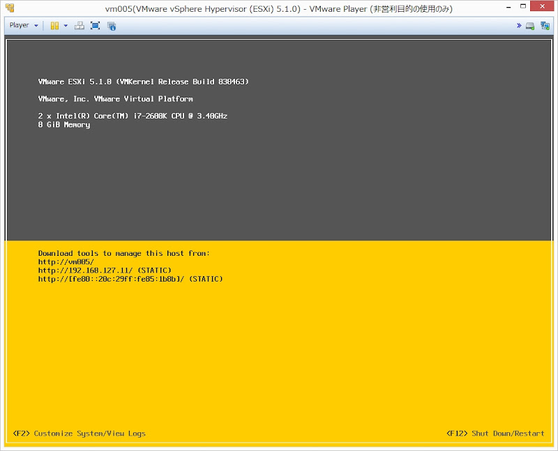
Task: Click the network adapter device icon
Action: [x=545, y=26]
